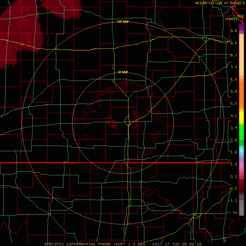The height and width of the screenshot is (246, 246).
Task: Click the 50 NMI range ring label
Action: [123, 72]
